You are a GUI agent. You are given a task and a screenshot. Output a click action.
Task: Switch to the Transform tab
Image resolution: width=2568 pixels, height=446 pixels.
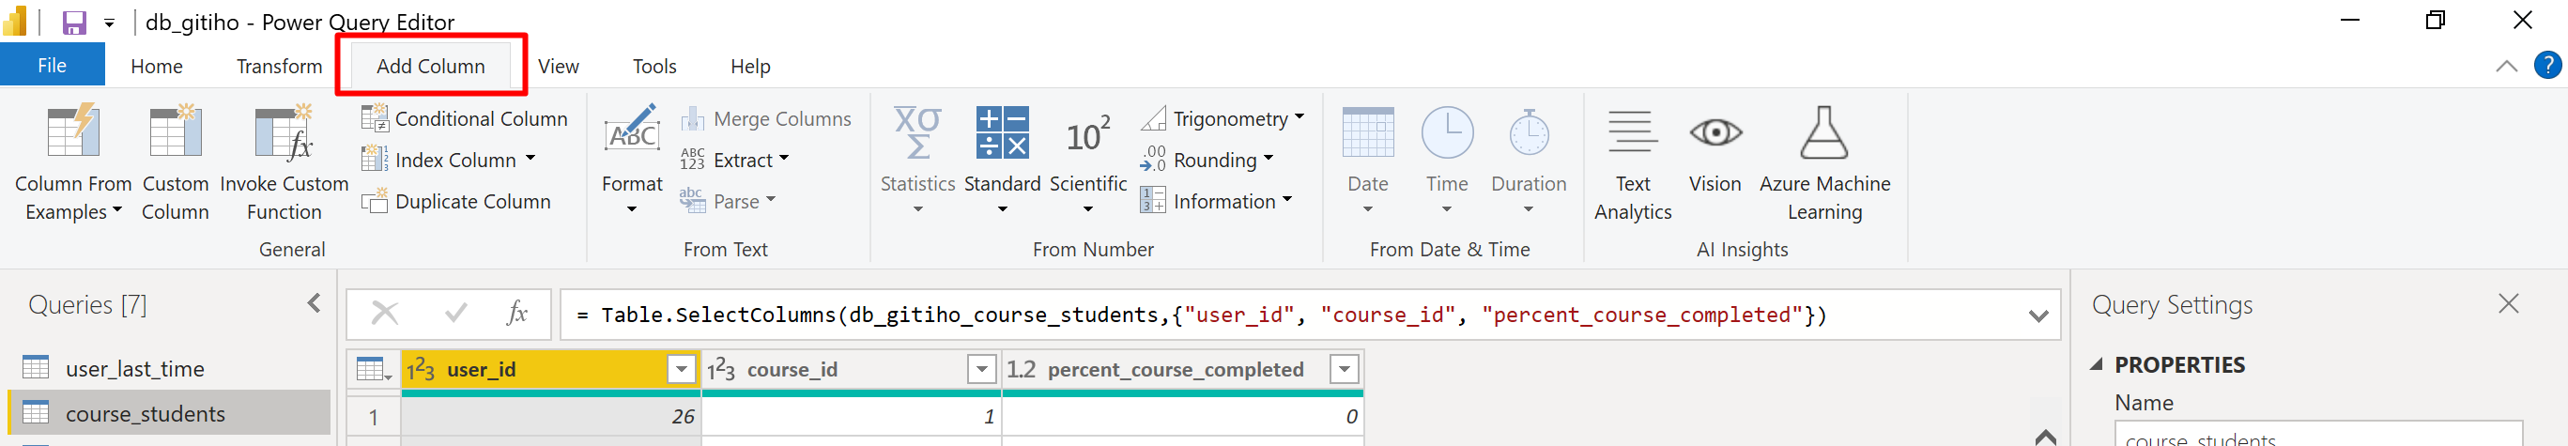pos(279,66)
